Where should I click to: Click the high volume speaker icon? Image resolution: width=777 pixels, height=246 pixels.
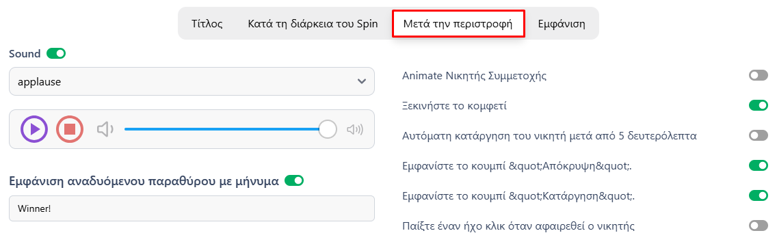click(355, 130)
